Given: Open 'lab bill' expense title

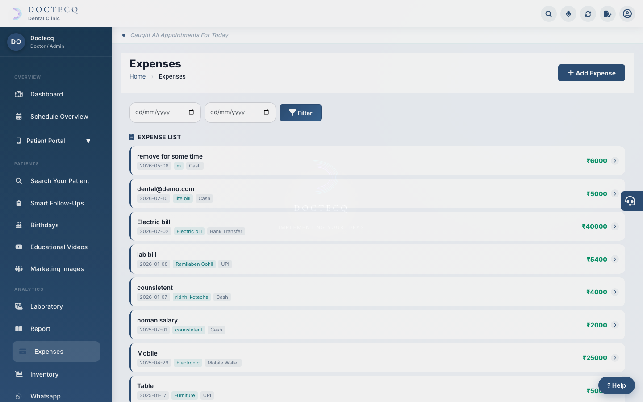Looking at the screenshot, I should pyautogui.click(x=147, y=255).
